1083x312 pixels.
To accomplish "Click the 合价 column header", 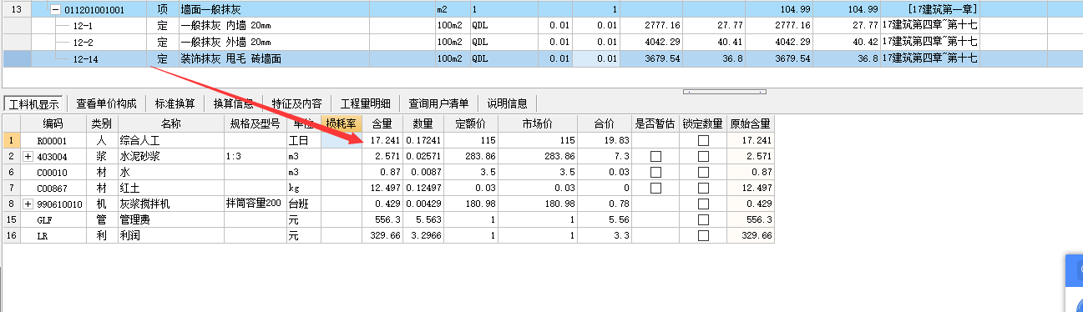I will 605,123.
